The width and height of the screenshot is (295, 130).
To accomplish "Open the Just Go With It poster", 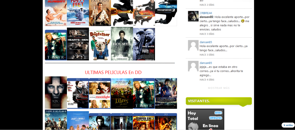I will pos(78,121).
